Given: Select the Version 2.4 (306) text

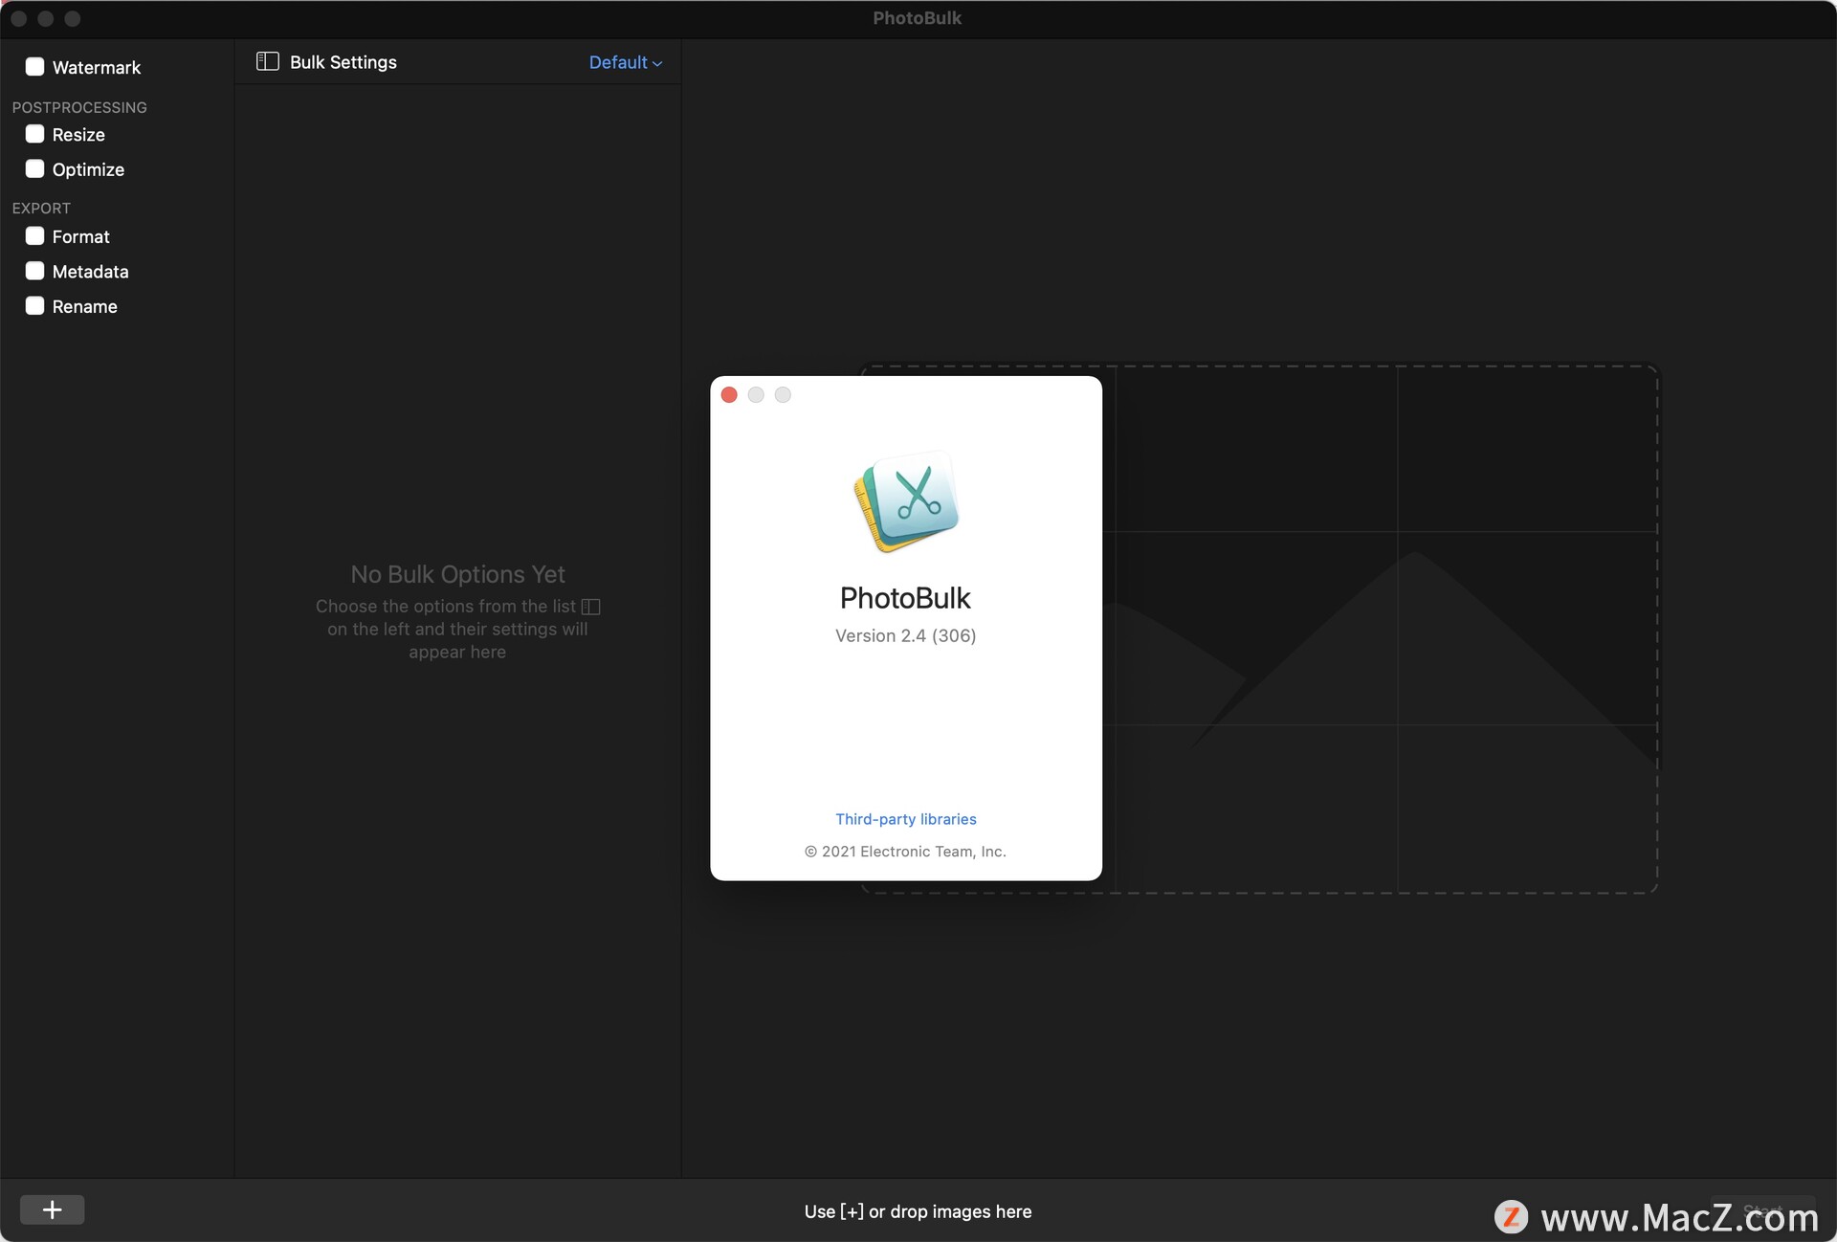Looking at the screenshot, I should 905,635.
